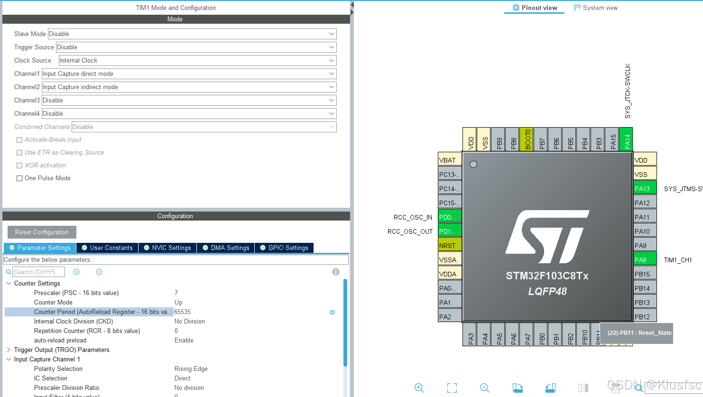Open the Parameter Settings tab
Viewport: 703px width, 397px height.
[39, 248]
